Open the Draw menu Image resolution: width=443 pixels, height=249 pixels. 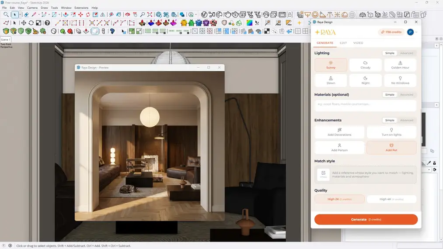pos(44,7)
